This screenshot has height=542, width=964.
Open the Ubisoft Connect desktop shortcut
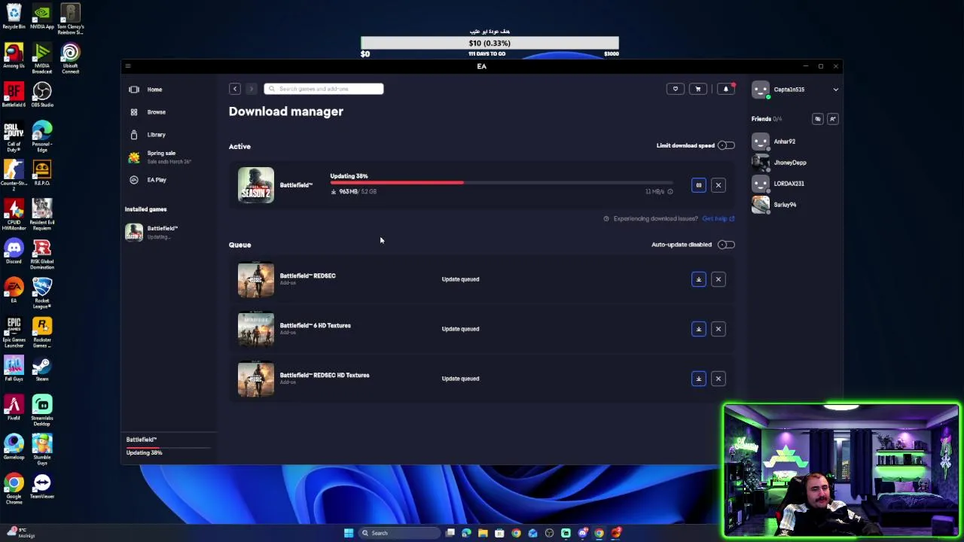pyautogui.click(x=70, y=57)
